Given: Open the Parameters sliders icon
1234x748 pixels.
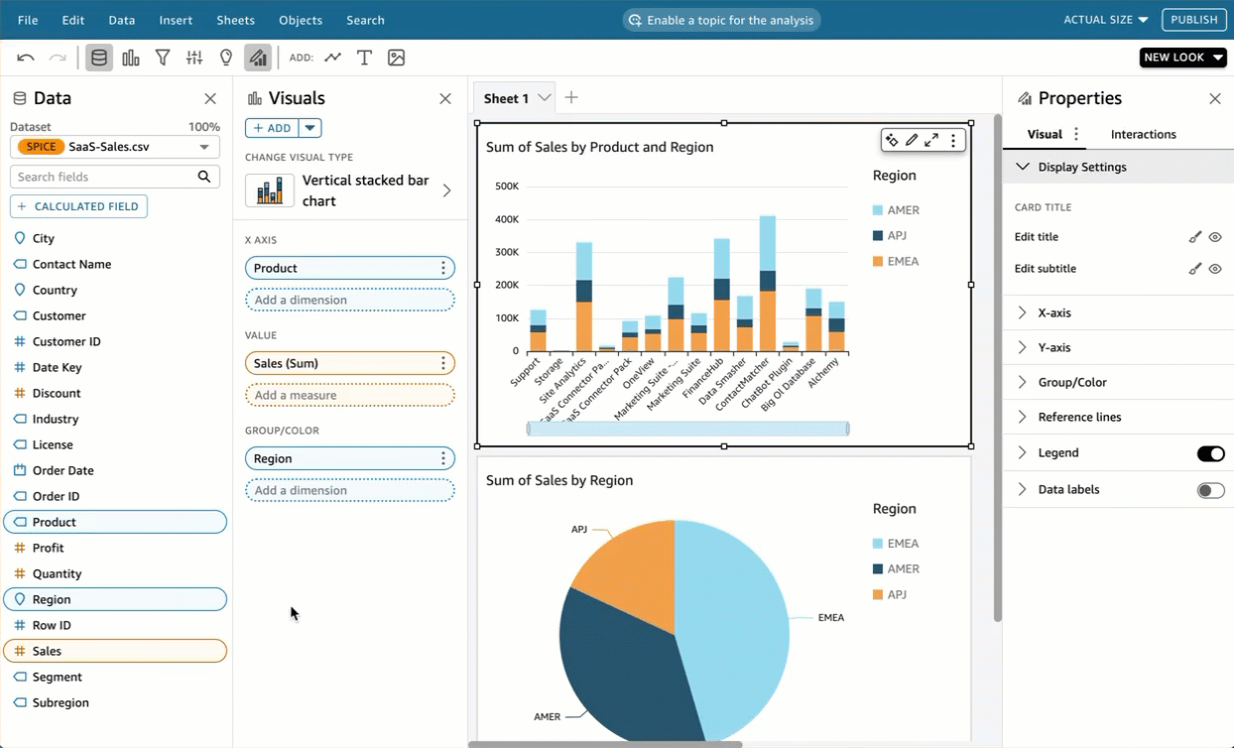Looking at the screenshot, I should (x=194, y=58).
